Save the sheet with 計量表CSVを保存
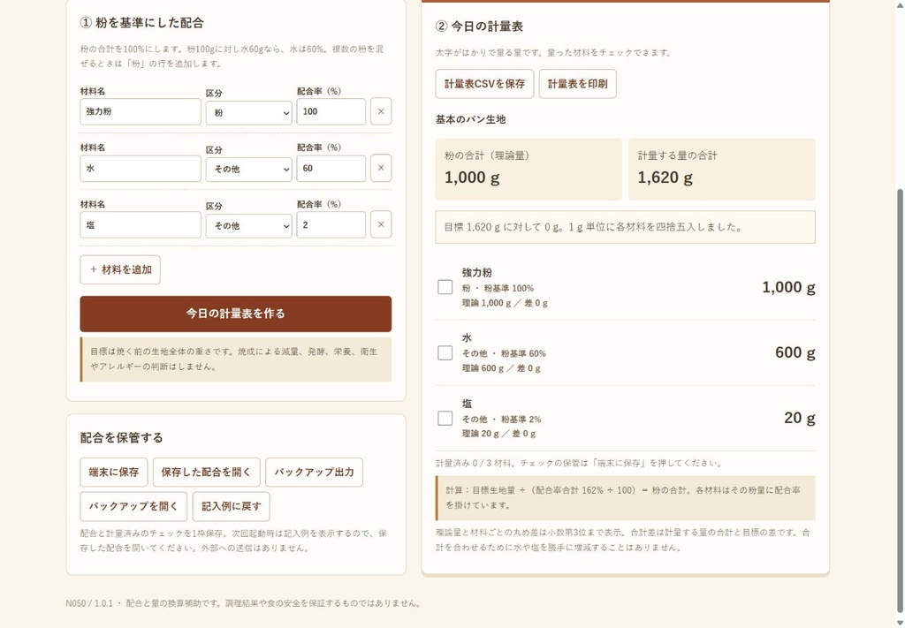The image size is (905, 628). point(485,84)
